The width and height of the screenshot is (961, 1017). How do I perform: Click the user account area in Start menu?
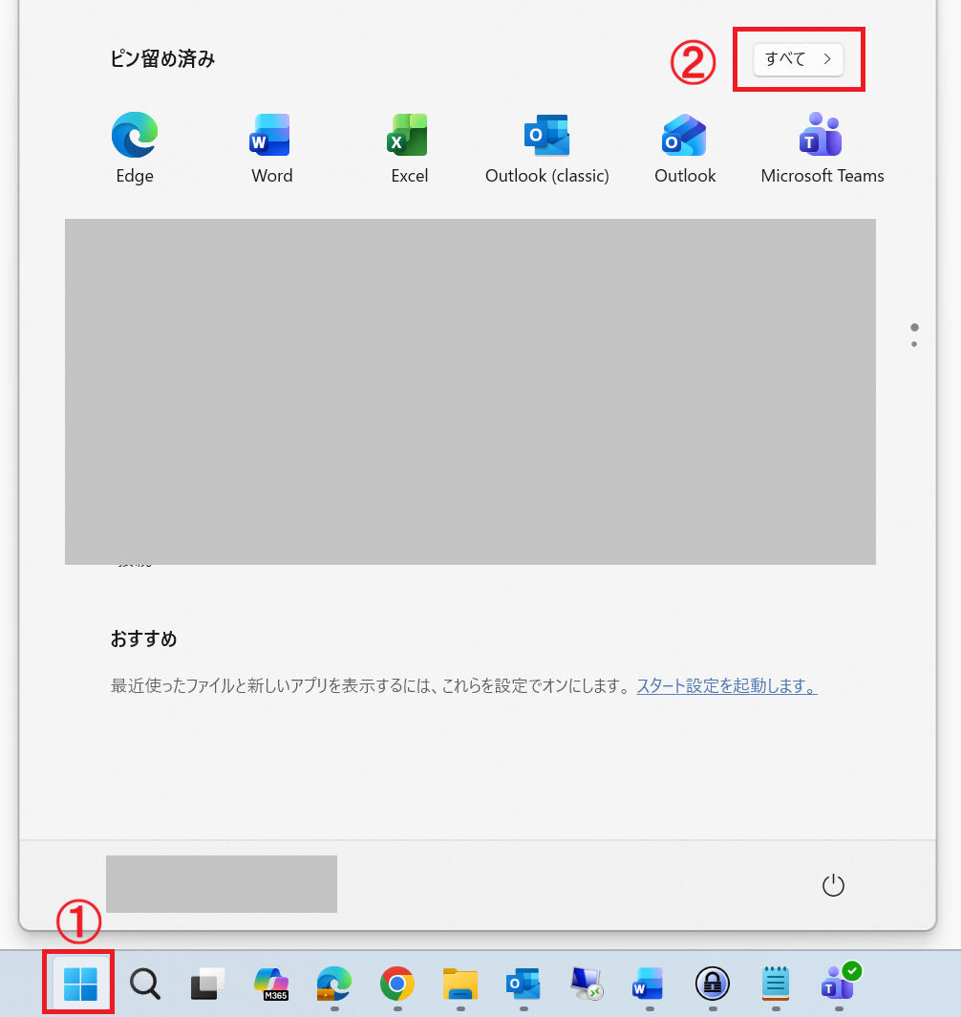(221, 884)
